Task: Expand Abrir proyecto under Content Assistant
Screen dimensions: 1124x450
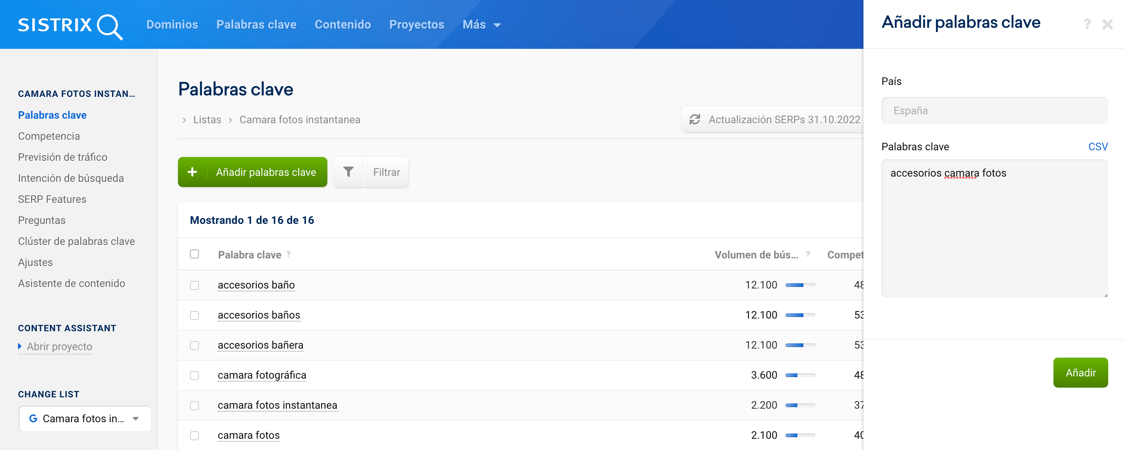Action: [x=59, y=347]
